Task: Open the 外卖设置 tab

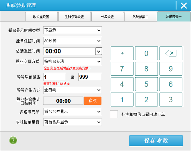Action: click(x=107, y=17)
